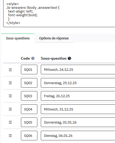This screenshot has width=115, height=143.
Task: Click the drag handle for row SQ03
Action: pos(10,96)
